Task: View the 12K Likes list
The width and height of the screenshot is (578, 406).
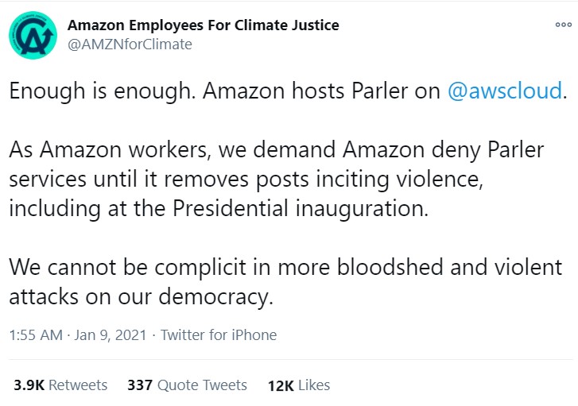Action: 298,385
